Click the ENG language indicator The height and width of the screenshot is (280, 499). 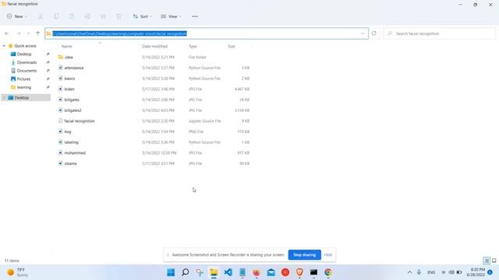click(x=431, y=272)
